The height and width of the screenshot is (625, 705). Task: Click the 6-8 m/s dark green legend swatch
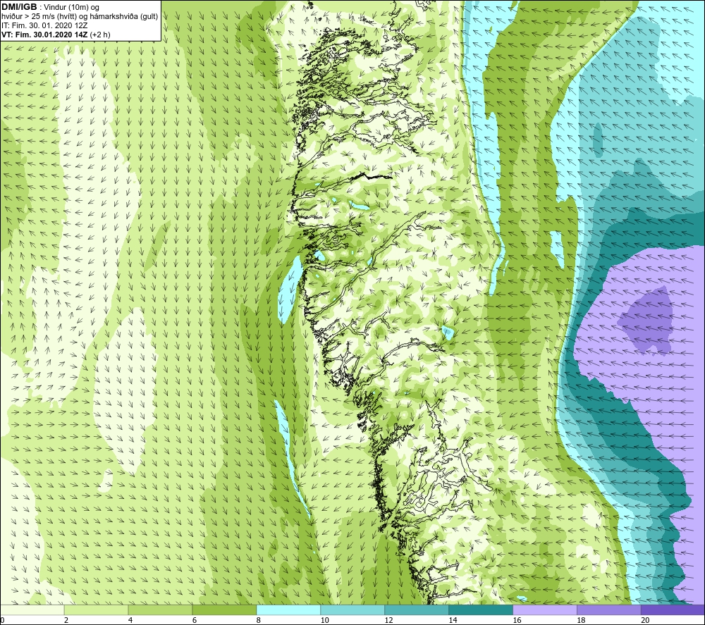[224, 609]
